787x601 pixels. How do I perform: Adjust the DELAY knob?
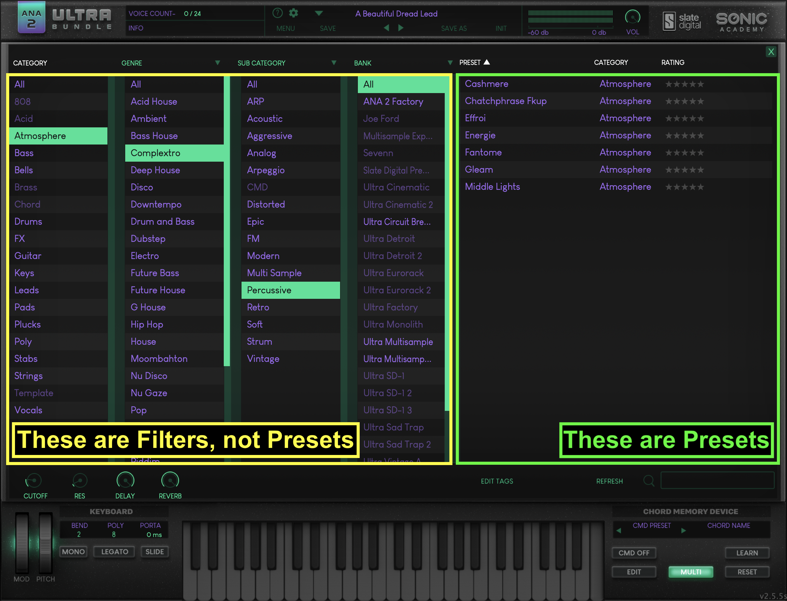[126, 480]
